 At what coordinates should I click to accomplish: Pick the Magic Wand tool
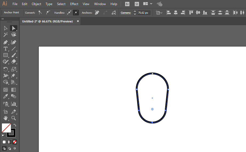point(6,34)
